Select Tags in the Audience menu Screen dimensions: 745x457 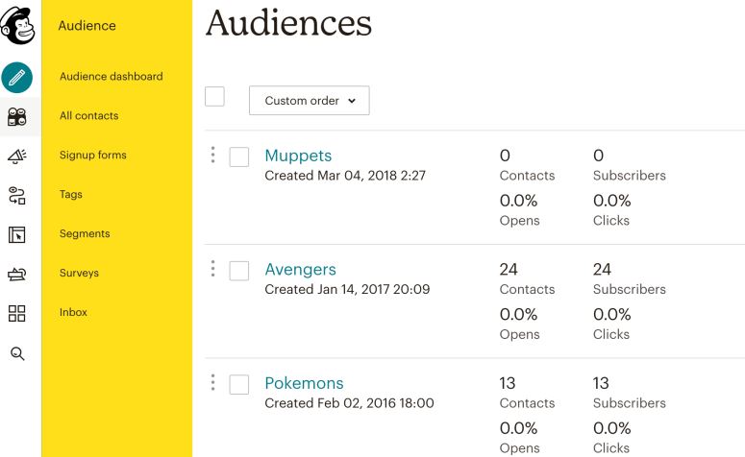click(x=71, y=195)
